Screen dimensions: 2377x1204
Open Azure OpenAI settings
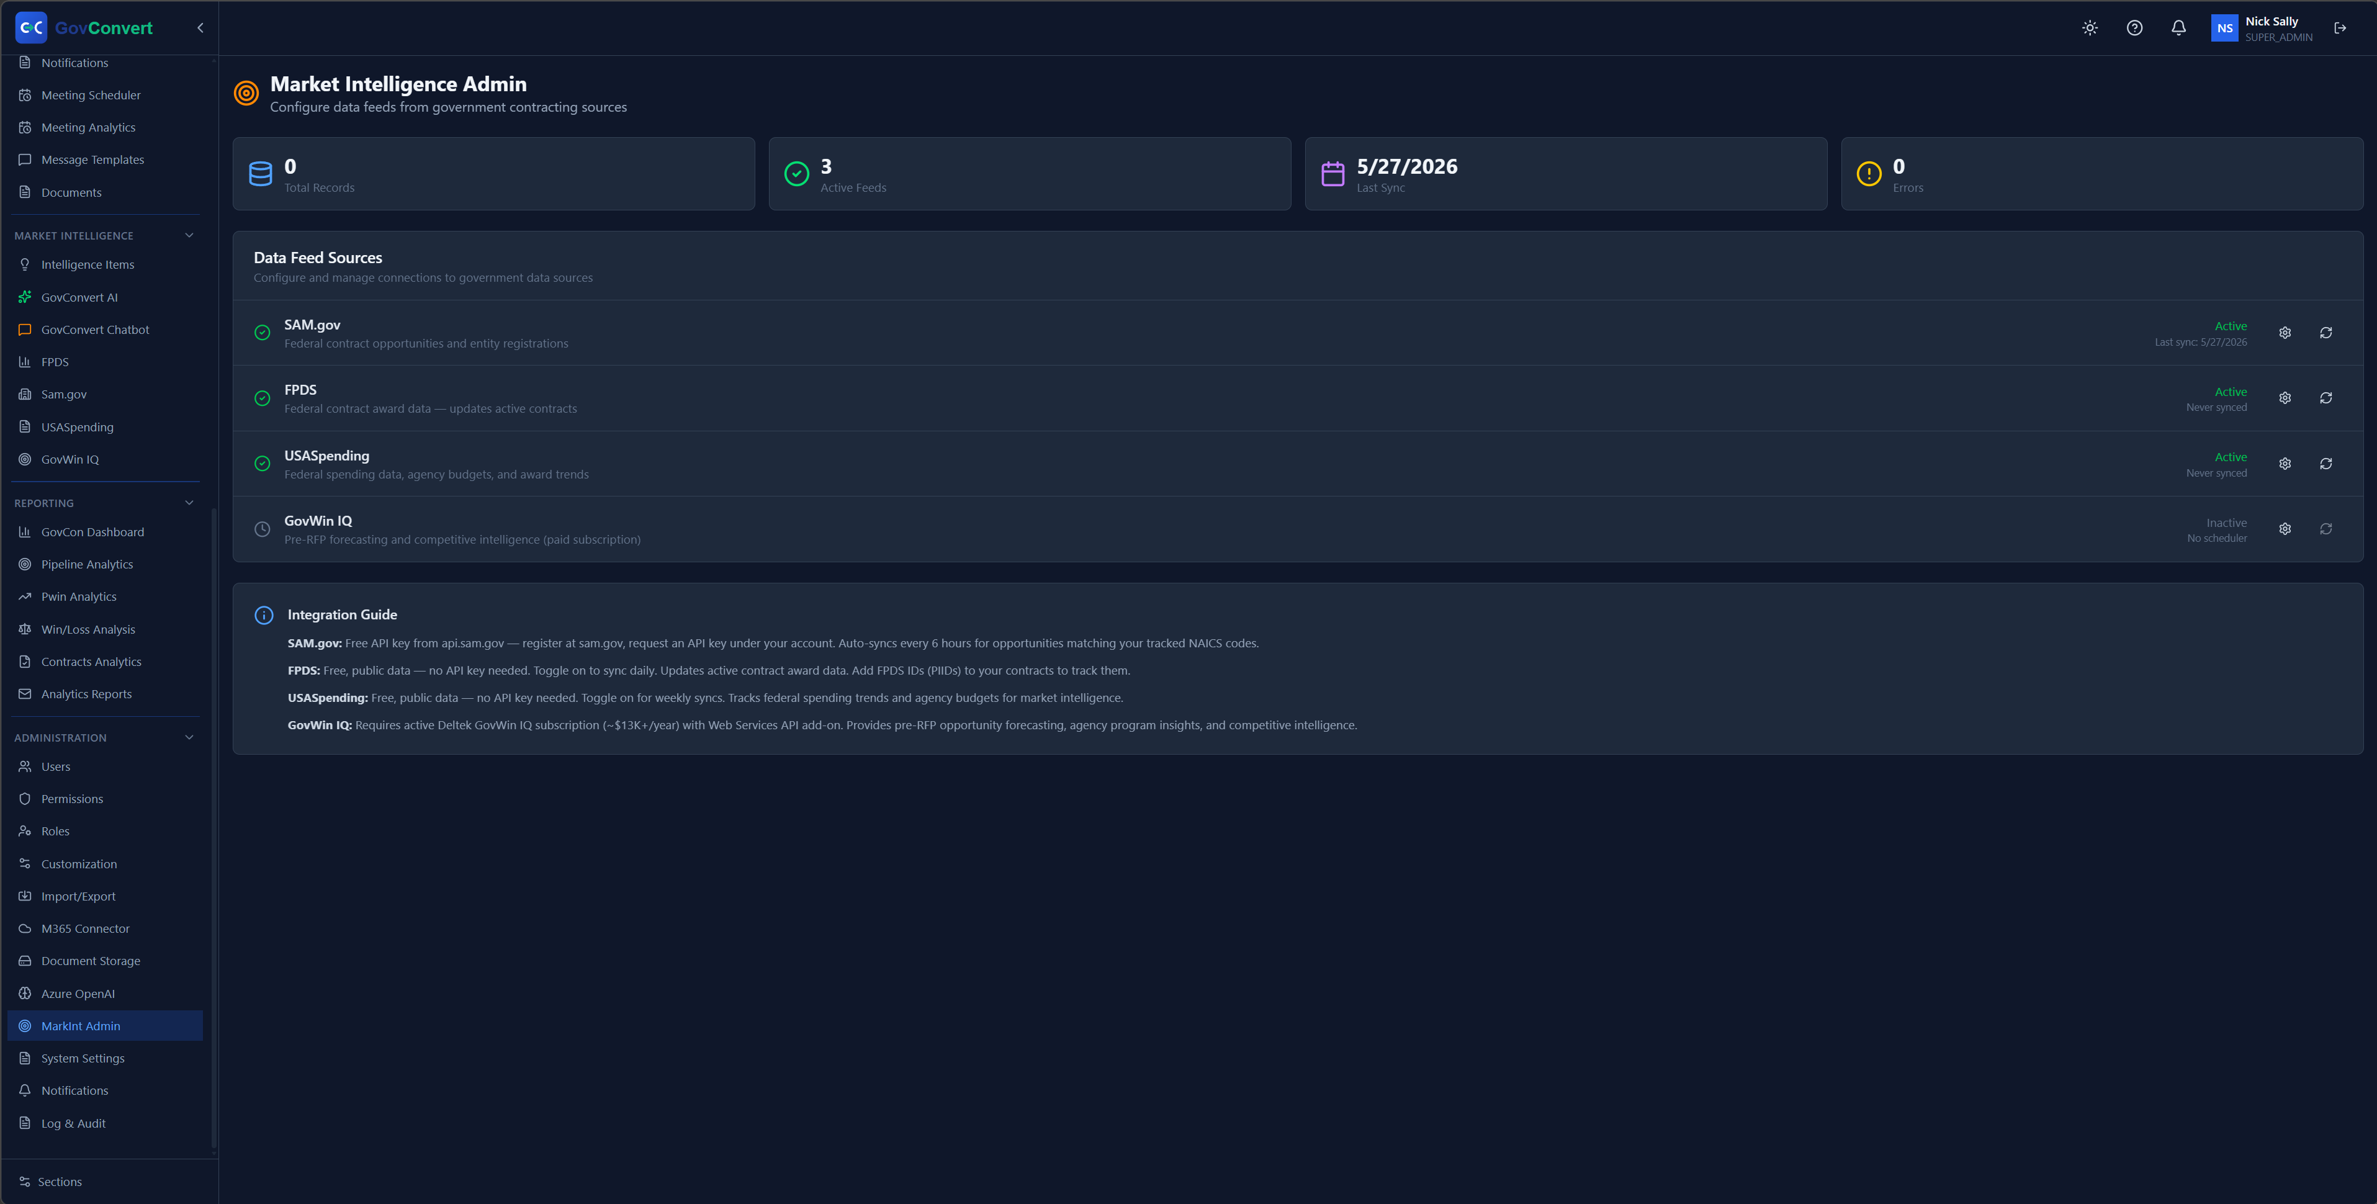105,994
